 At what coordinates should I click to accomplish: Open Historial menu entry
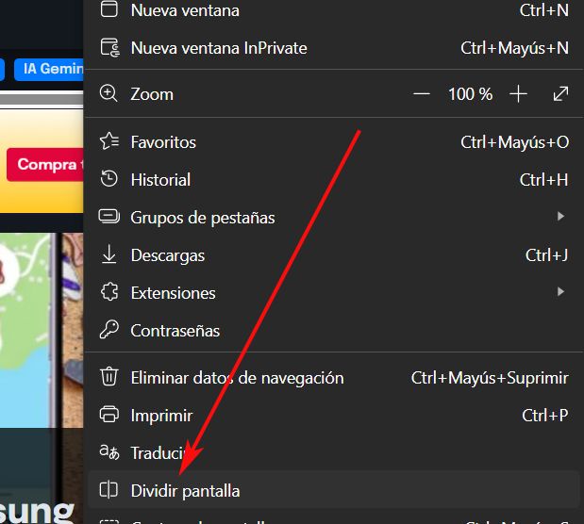coord(334,180)
